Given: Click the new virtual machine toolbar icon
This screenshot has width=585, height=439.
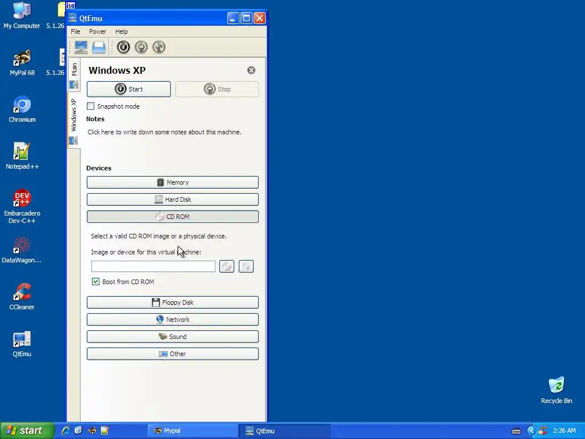Looking at the screenshot, I should point(81,47).
